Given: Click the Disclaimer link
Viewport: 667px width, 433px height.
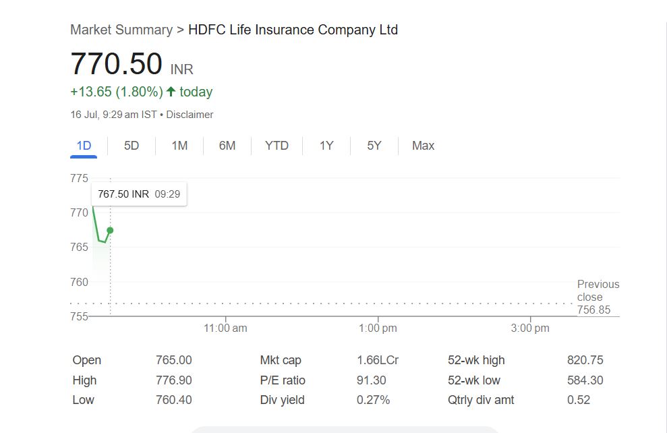Looking at the screenshot, I should [x=190, y=115].
